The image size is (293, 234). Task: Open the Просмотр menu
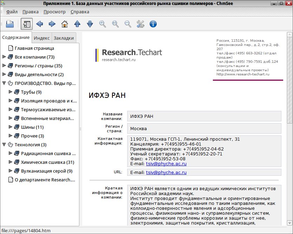54,12
